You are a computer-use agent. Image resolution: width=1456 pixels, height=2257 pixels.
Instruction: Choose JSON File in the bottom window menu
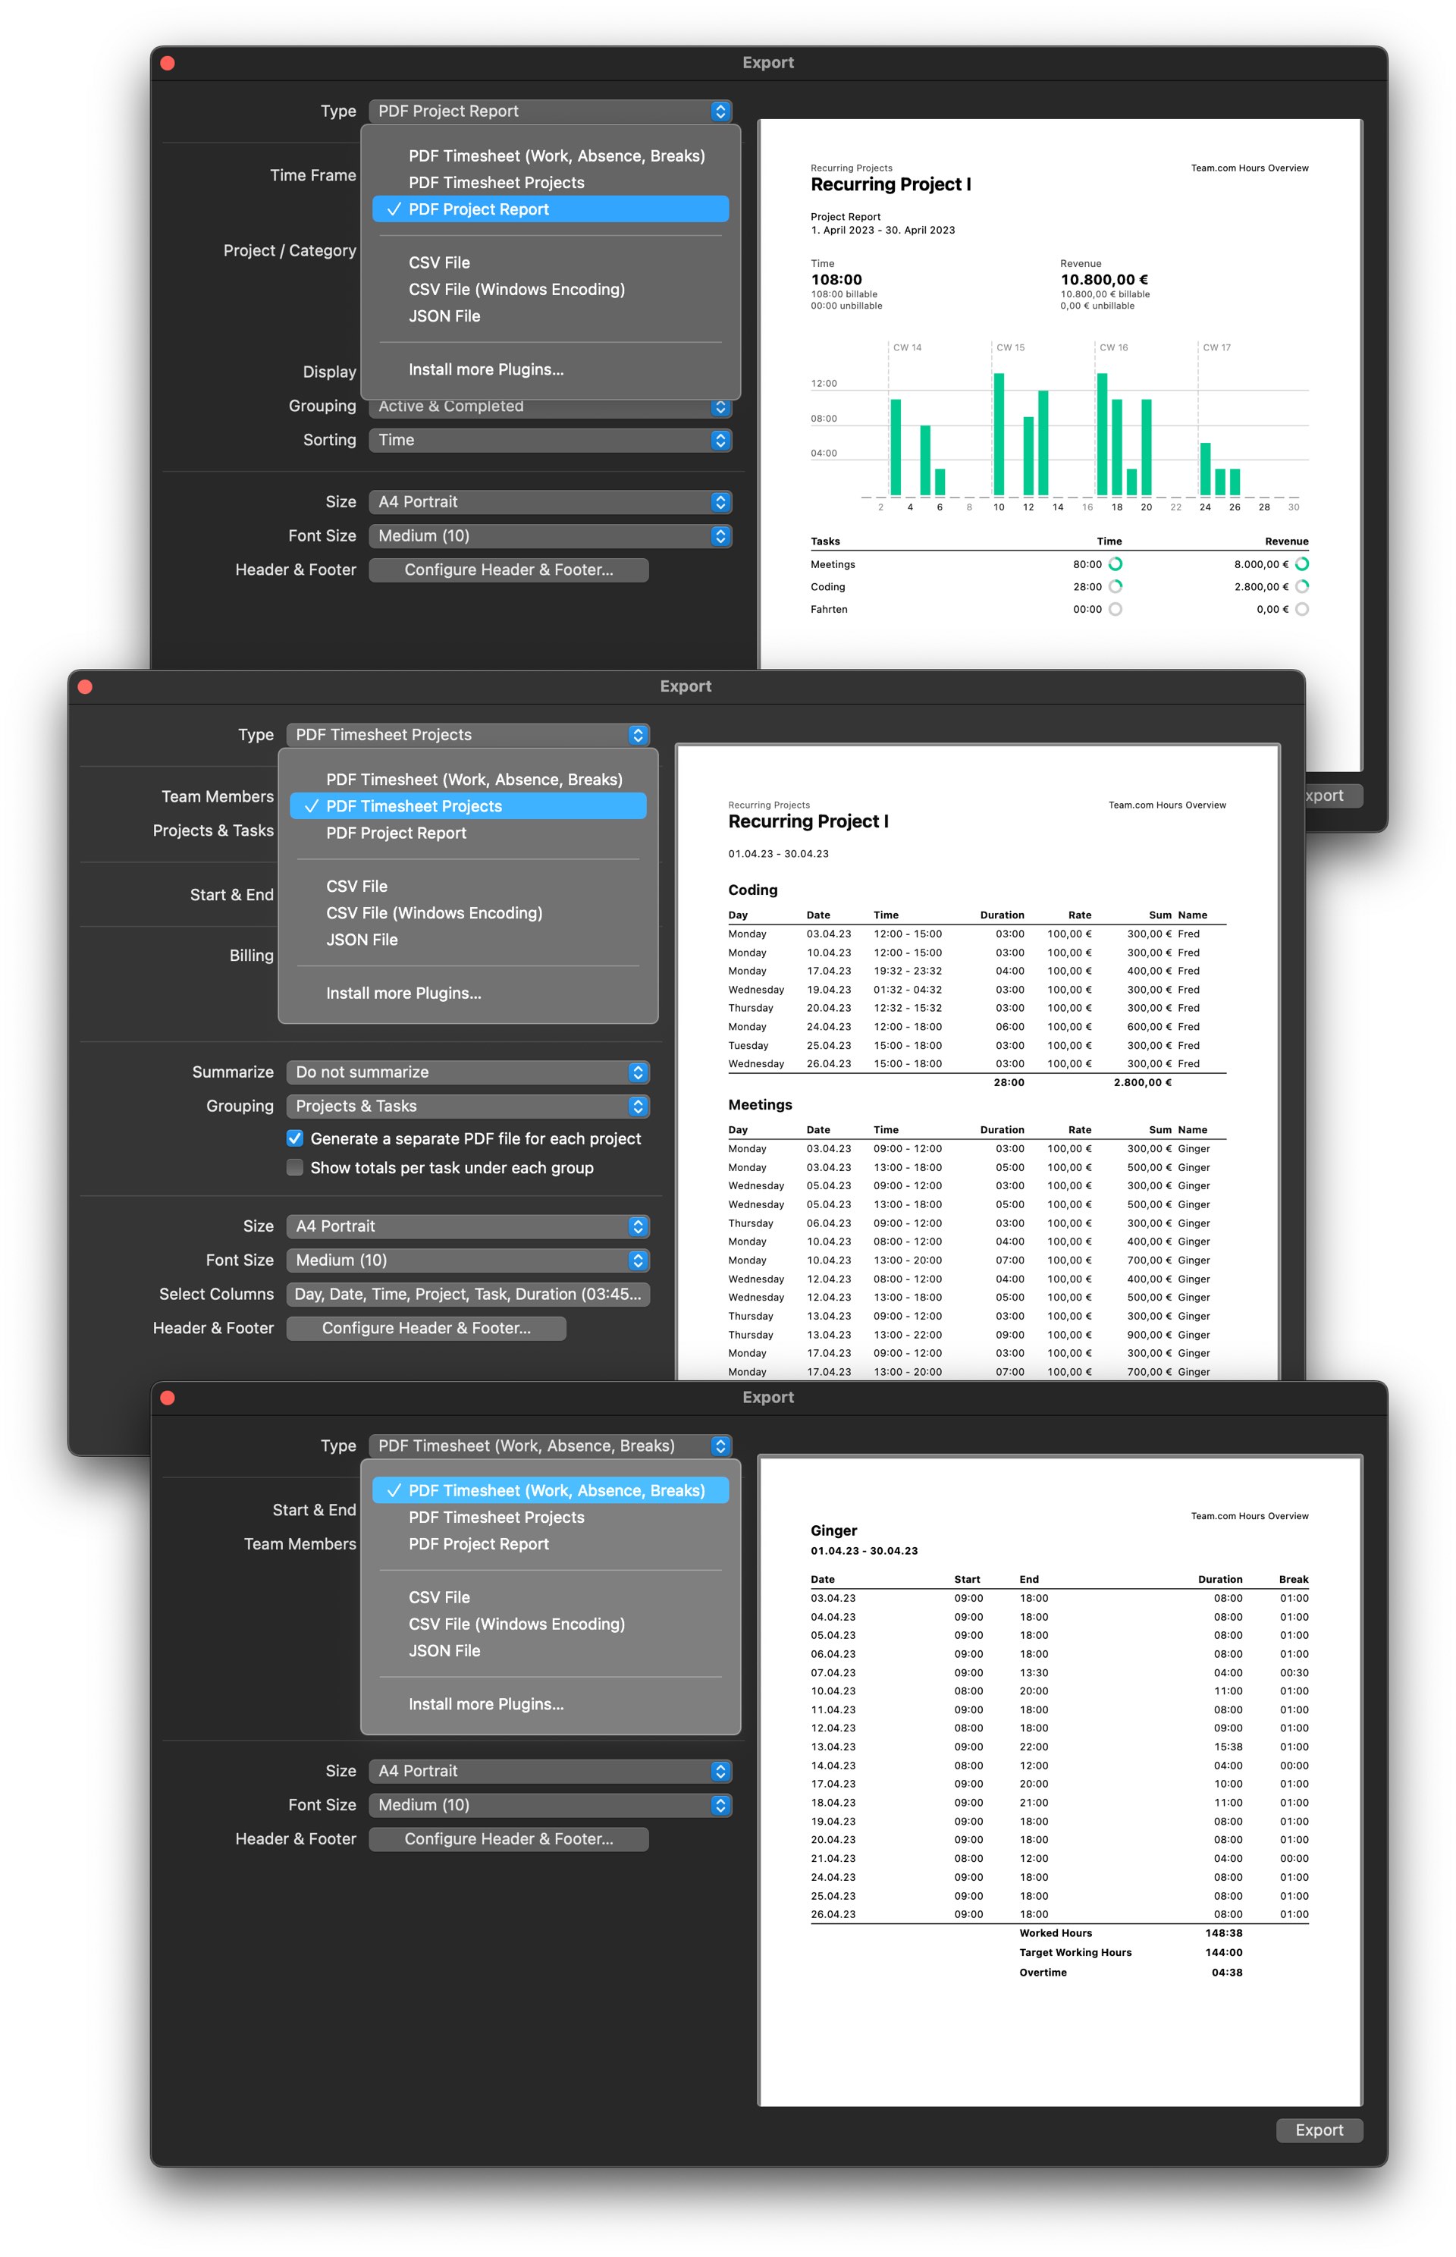tap(551, 1651)
